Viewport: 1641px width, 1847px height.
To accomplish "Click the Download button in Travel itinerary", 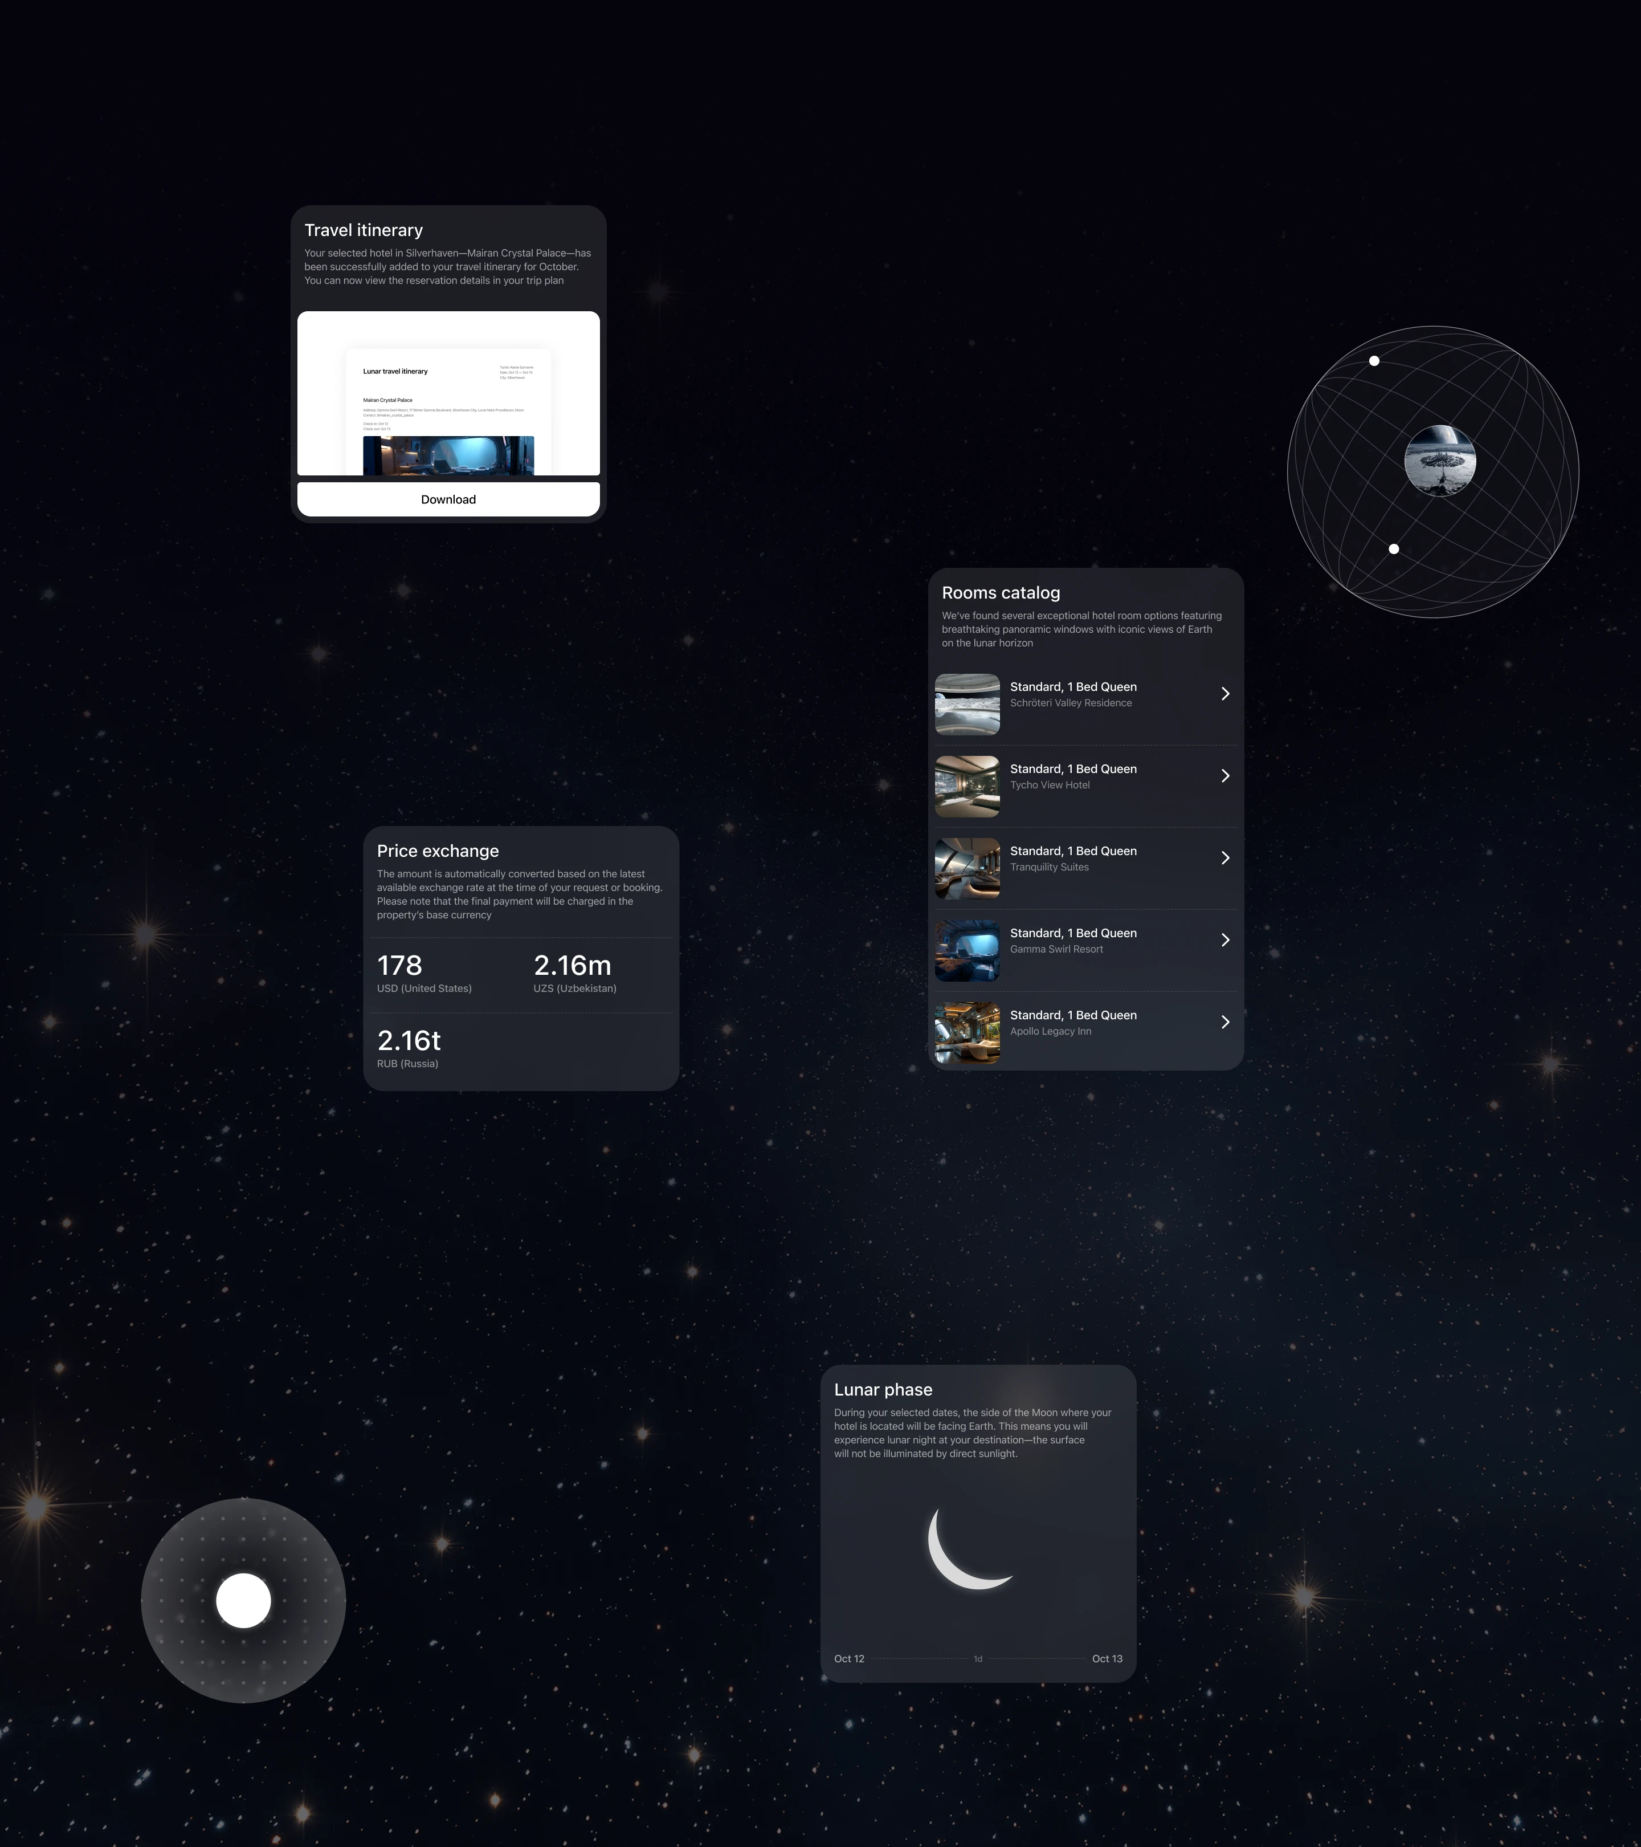I will point(448,499).
